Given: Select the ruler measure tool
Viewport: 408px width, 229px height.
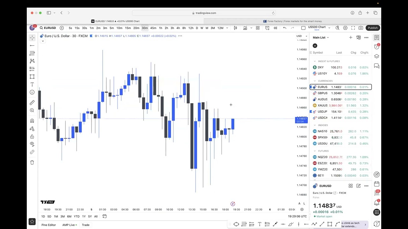Looking at the screenshot, I should 32,102.
